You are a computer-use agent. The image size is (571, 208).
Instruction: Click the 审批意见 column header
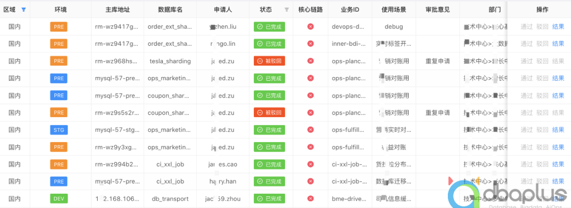(x=438, y=10)
